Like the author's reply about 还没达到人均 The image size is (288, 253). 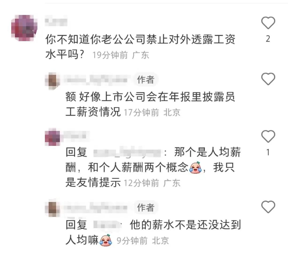pyautogui.click(x=268, y=207)
